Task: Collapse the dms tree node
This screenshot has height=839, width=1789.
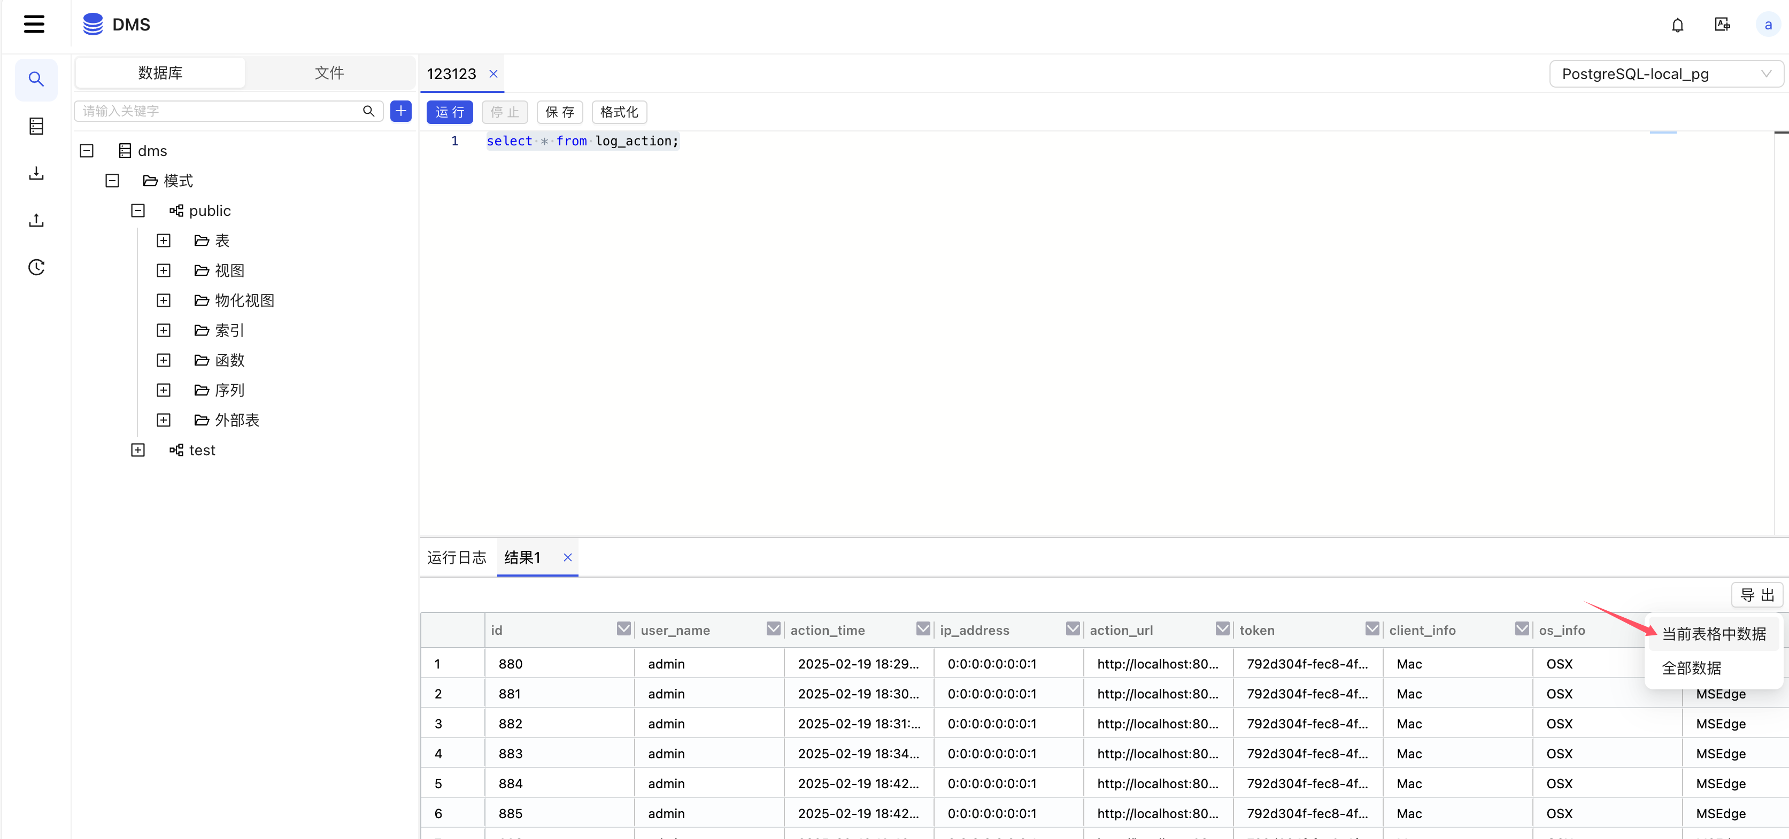Action: [87, 151]
